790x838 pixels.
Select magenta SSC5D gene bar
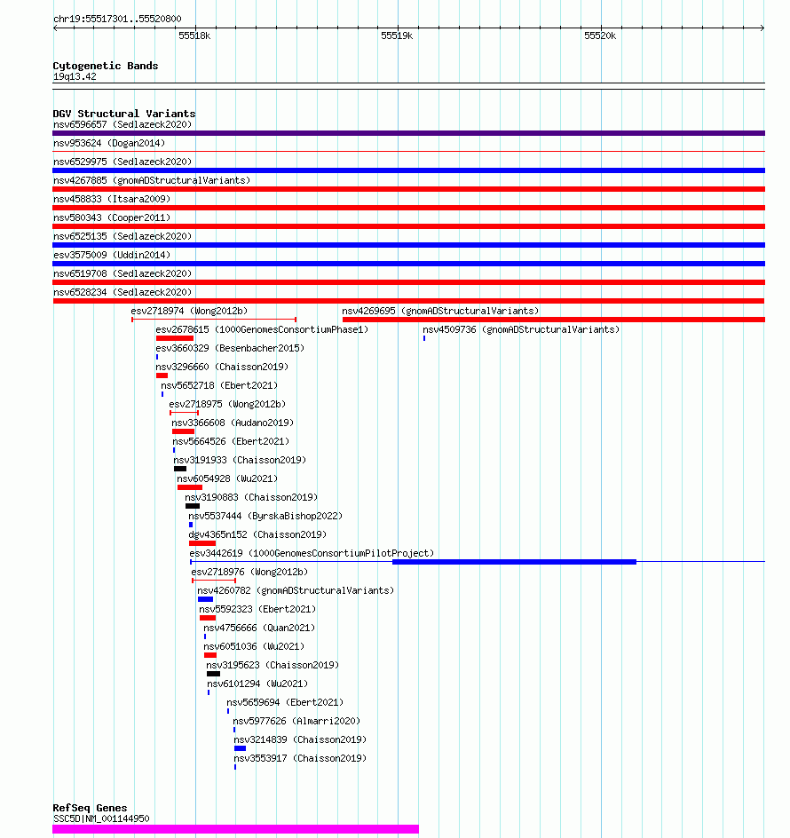point(236,829)
